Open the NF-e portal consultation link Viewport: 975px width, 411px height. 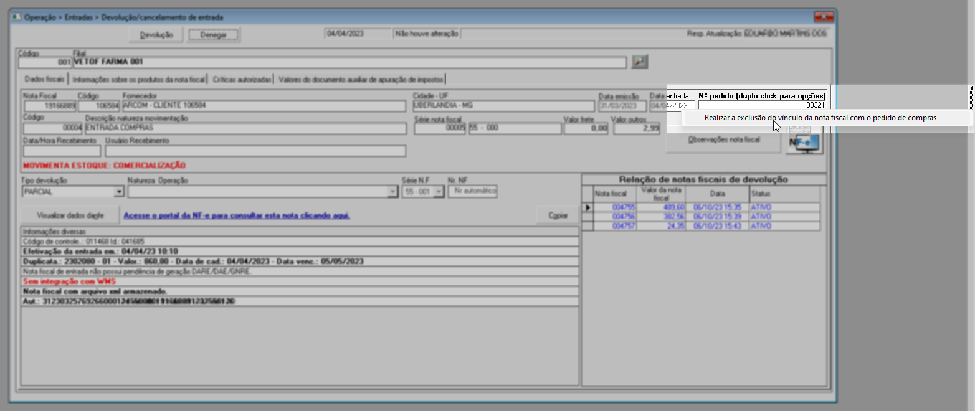237,216
